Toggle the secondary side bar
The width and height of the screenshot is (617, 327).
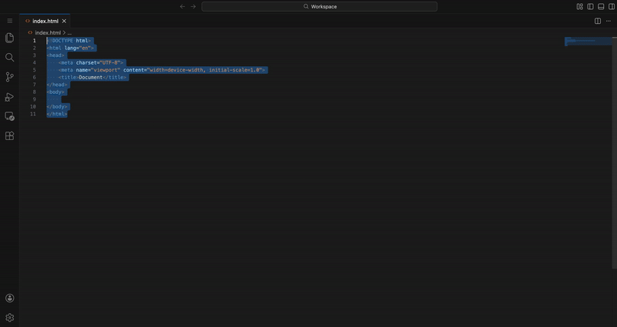pyautogui.click(x=612, y=6)
